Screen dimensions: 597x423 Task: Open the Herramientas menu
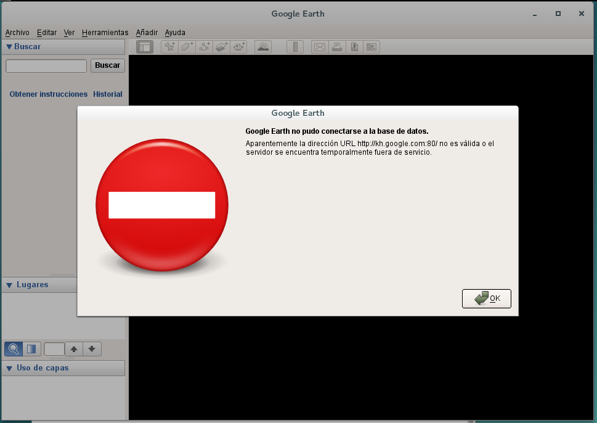coord(105,33)
